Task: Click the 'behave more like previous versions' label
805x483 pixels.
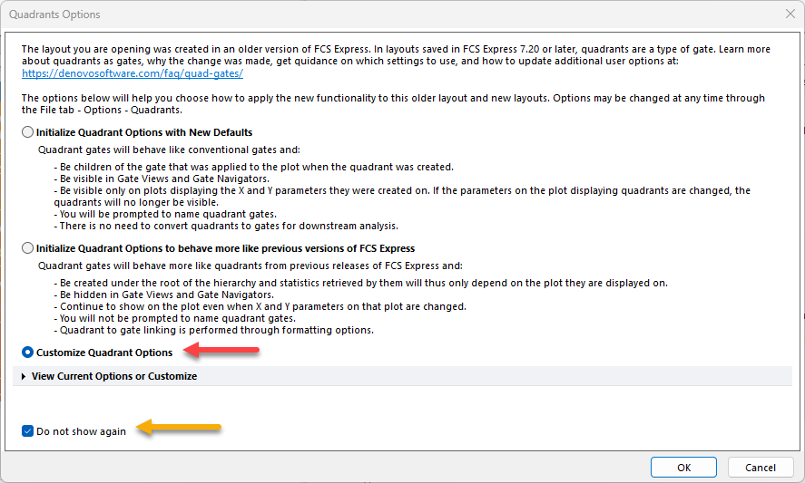Action: click(225, 247)
